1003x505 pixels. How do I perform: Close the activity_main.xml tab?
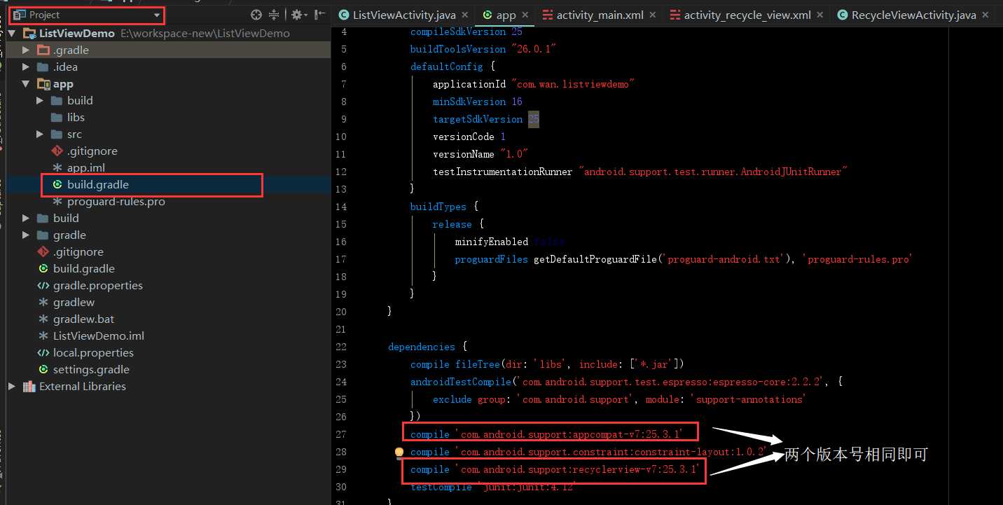click(x=653, y=15)
